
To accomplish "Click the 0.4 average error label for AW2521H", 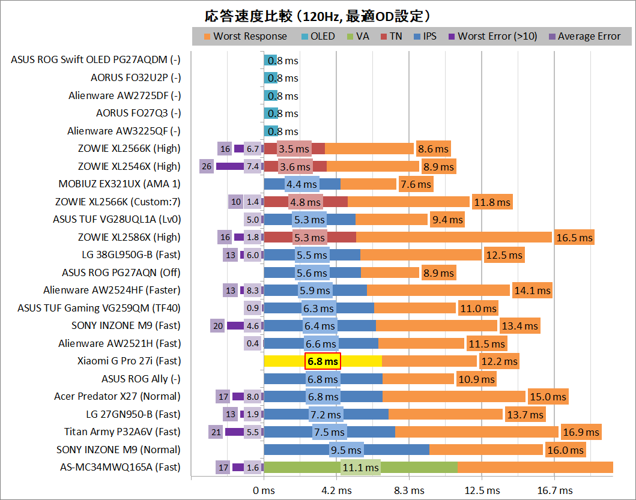I will 253,343.
